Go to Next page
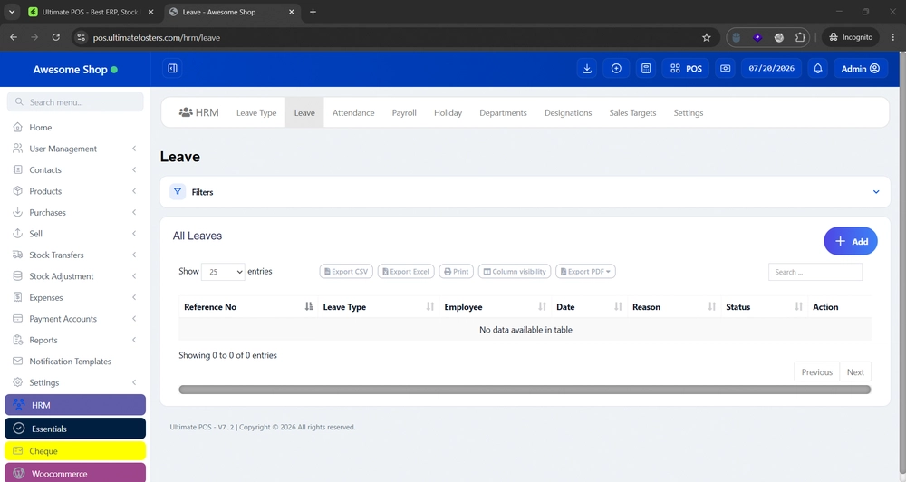 point(855,372)
